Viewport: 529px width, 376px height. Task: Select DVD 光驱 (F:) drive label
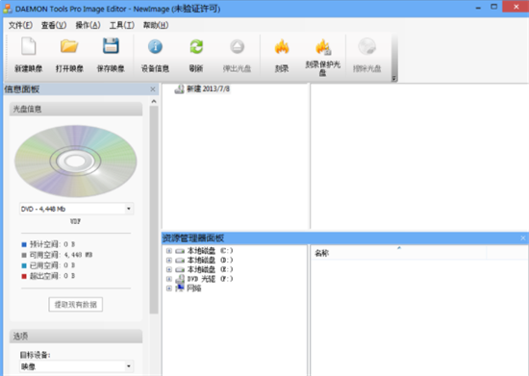coord(210,279)
